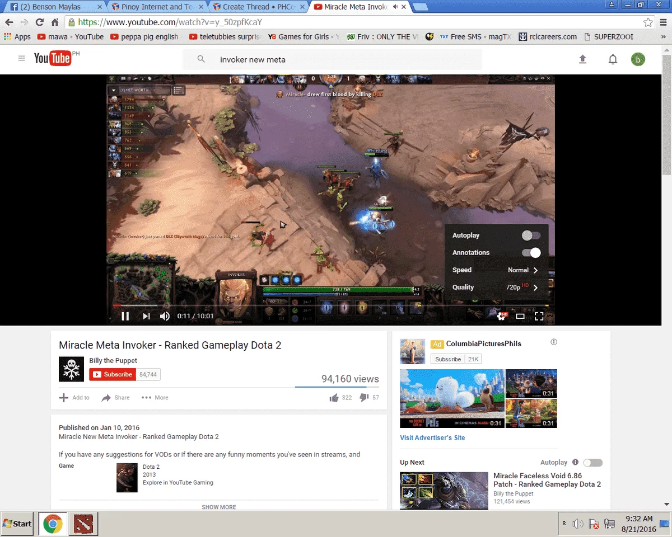Click the search magnifier icon
Screen dimensions: 672x537
pyautogui.click(x=201, y=59)
